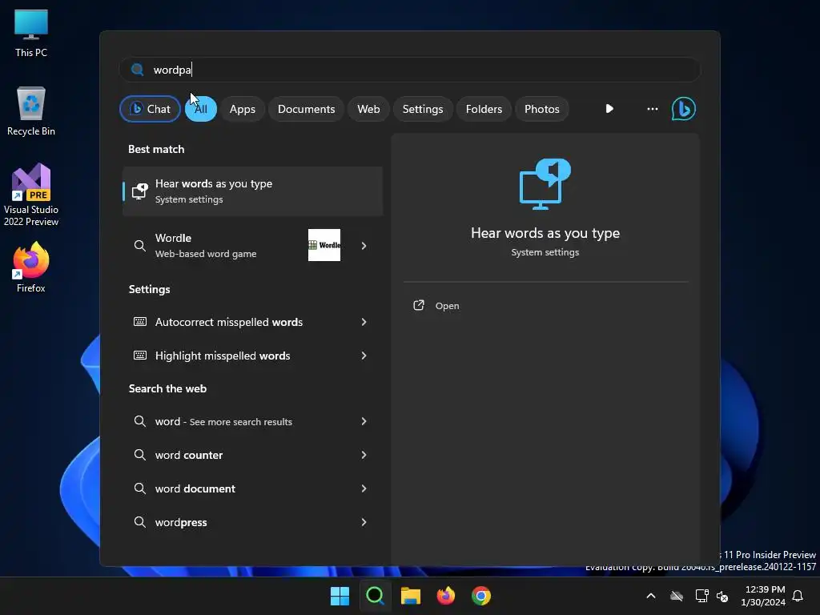Screen dimensions: 820x615
Task: Click the OneDrive cloud tray icon
Action: click(x=677, y=596)
